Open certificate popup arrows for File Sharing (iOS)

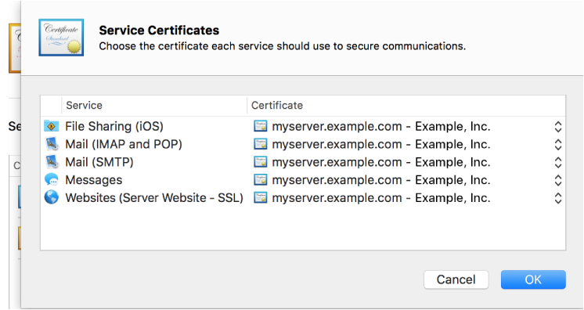pyautogui.click(x=557, y=127)
